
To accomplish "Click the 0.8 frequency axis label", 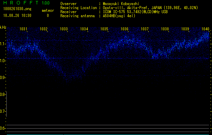I will (3, 94).
